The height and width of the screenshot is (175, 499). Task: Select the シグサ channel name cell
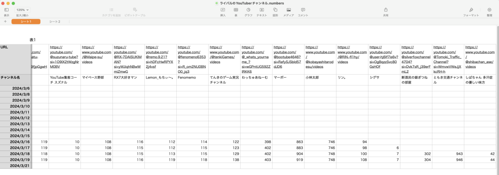click(x=385, y=80)
